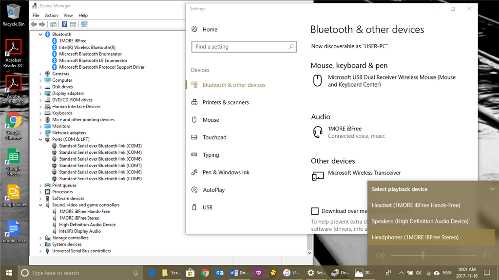Image resolution: width=499 pixels, height=280 pixels.
Task: Click the Back arrow in Device Manager toolbar
Action: [34, 24]
